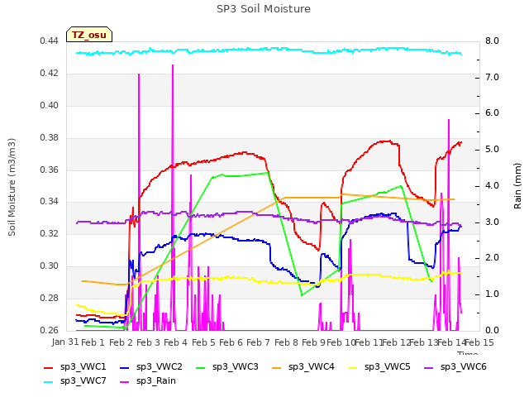Image resolution: width=529 pixels, height=397 pixels.
Task: Click the cyan sp3_VWC7 legend color marker
Action: tap(49, 382)
